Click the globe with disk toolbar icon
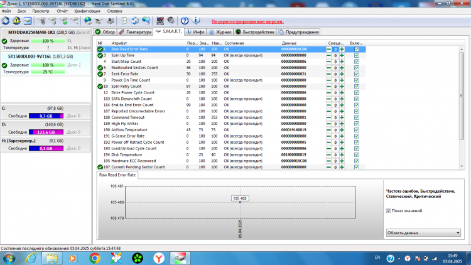Screen dimensions: 471x265 point(88,21)
